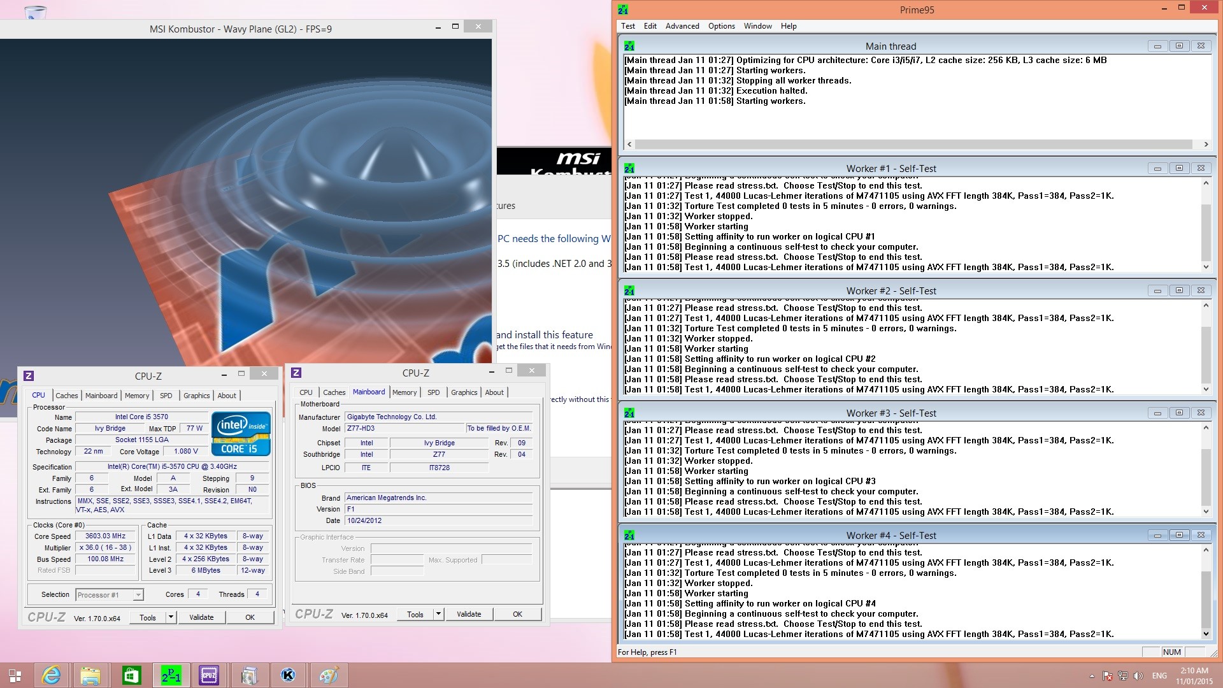
Task: Switch to Caches tab in left CPU-Z
Action: pos(66,396)
